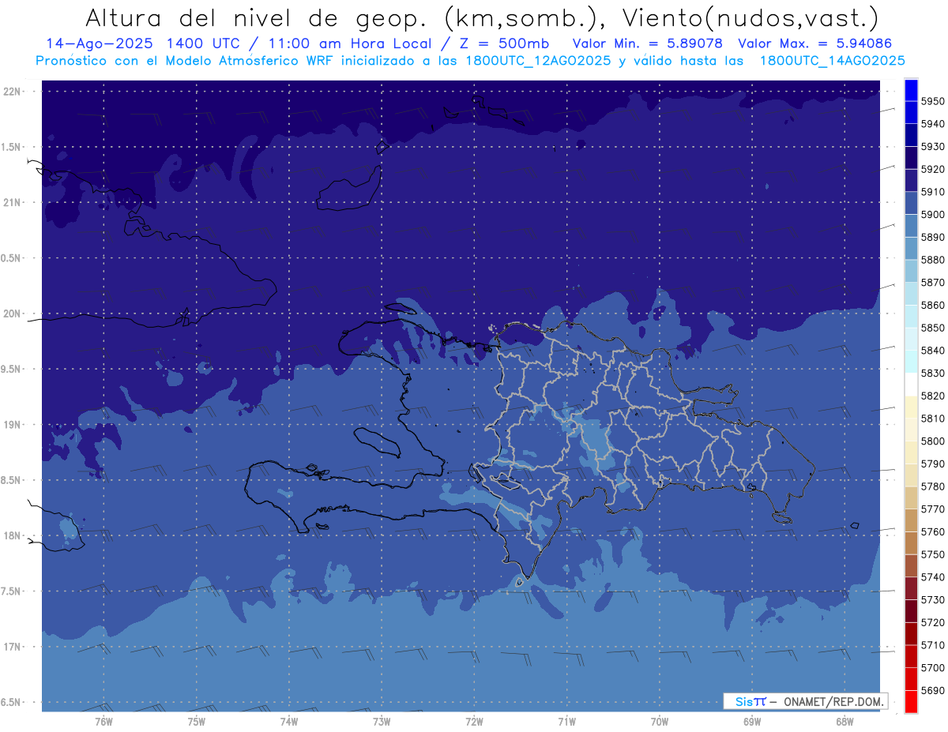Click the '73W' longitude label

(x=382, y=722)
